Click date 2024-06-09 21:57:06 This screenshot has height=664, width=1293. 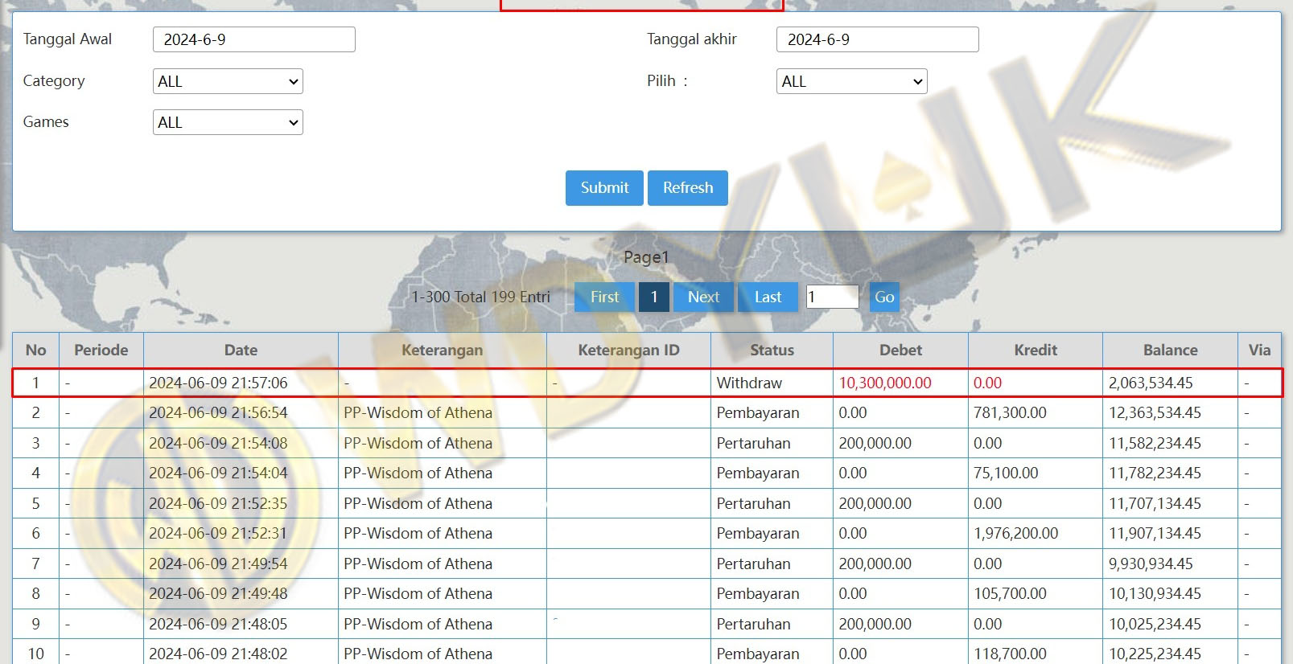[218, 383]
